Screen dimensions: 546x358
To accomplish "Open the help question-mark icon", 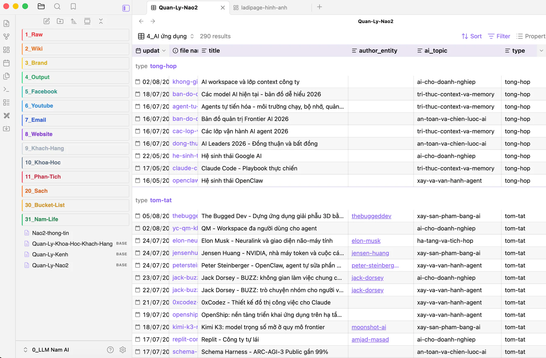I will click(110, 350).
